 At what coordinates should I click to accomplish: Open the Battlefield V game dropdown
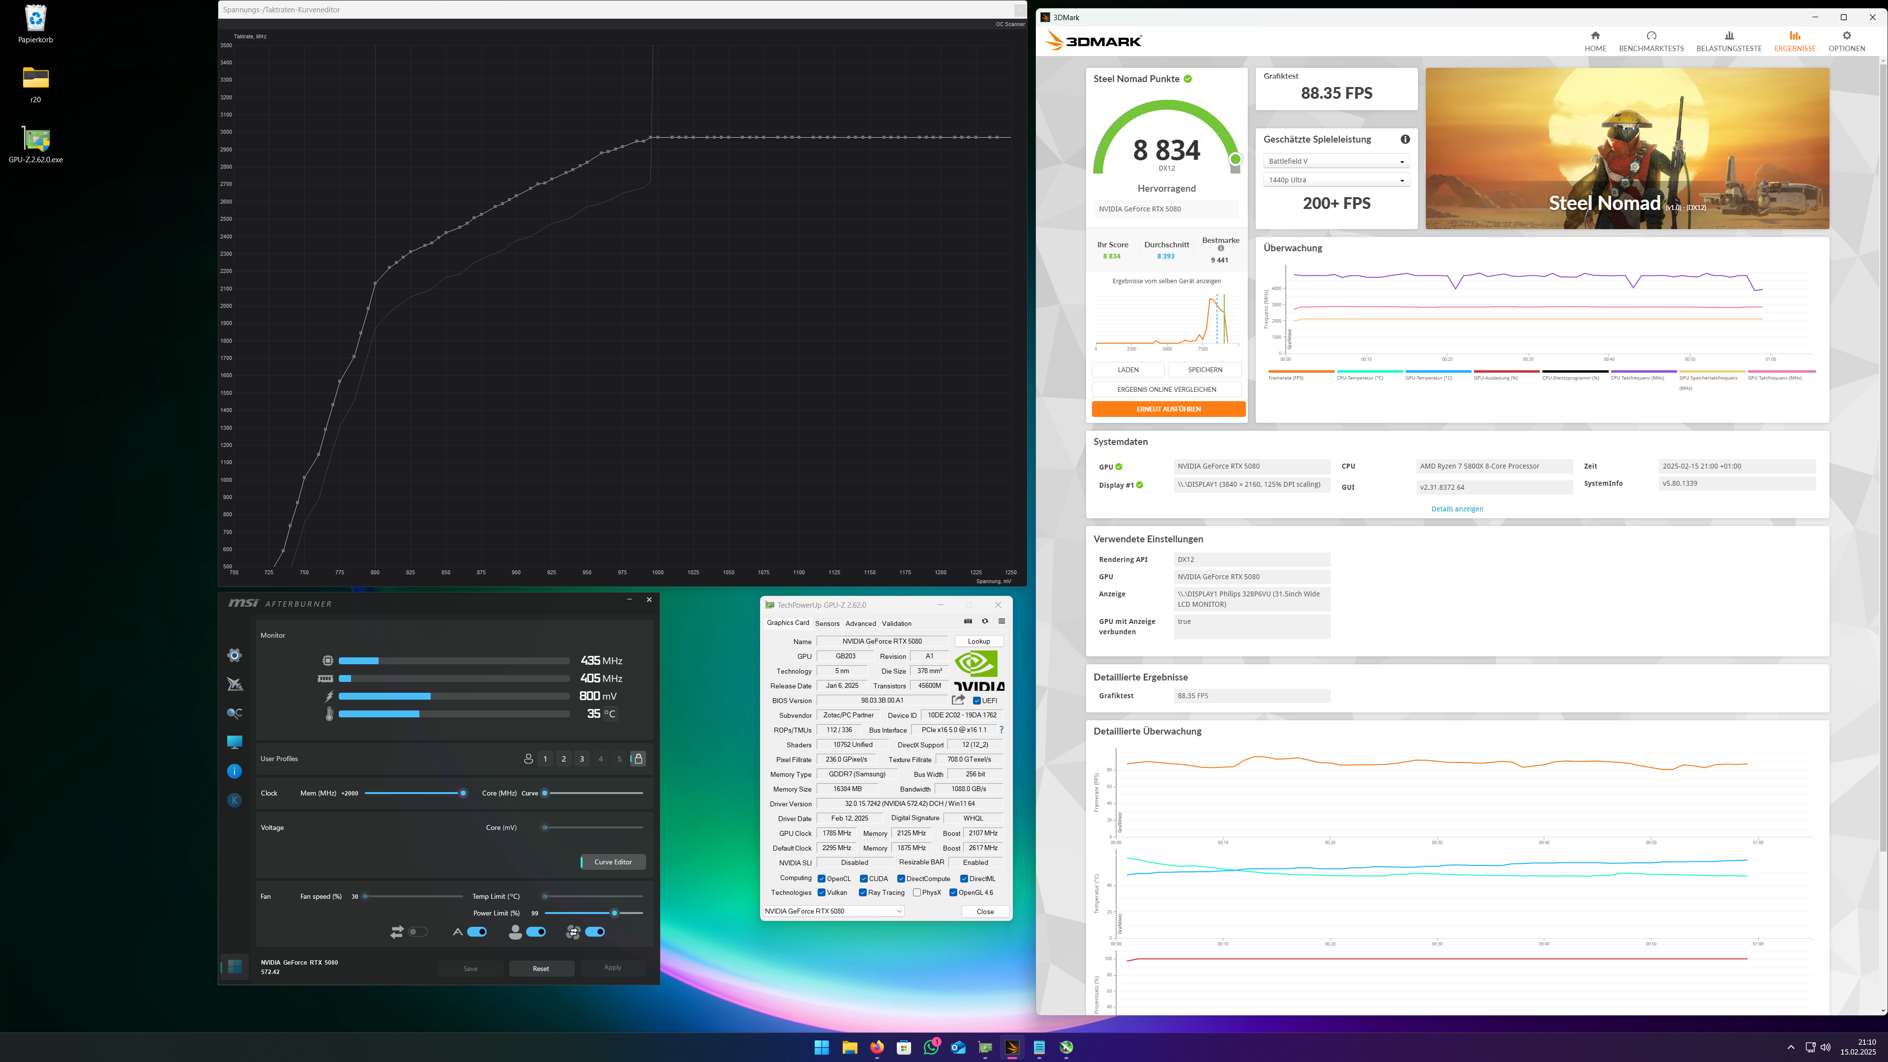tap(1336, 161)
